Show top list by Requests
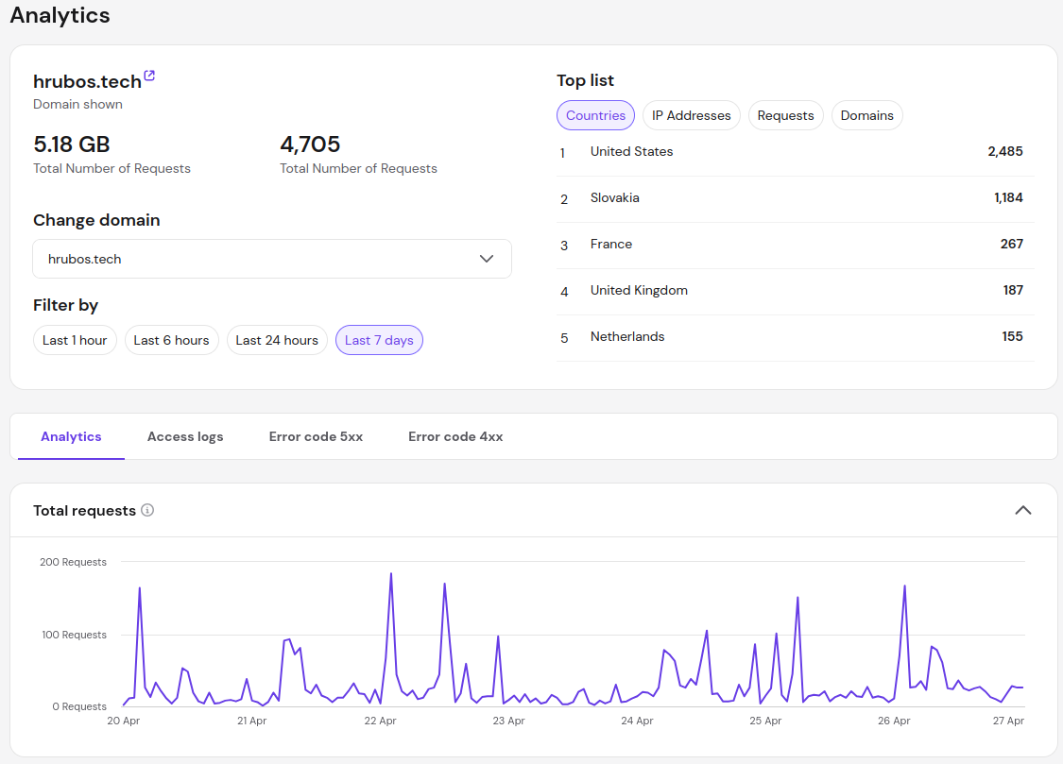The height and width of the screenshot is (764, 1063). tap(785, 115)
